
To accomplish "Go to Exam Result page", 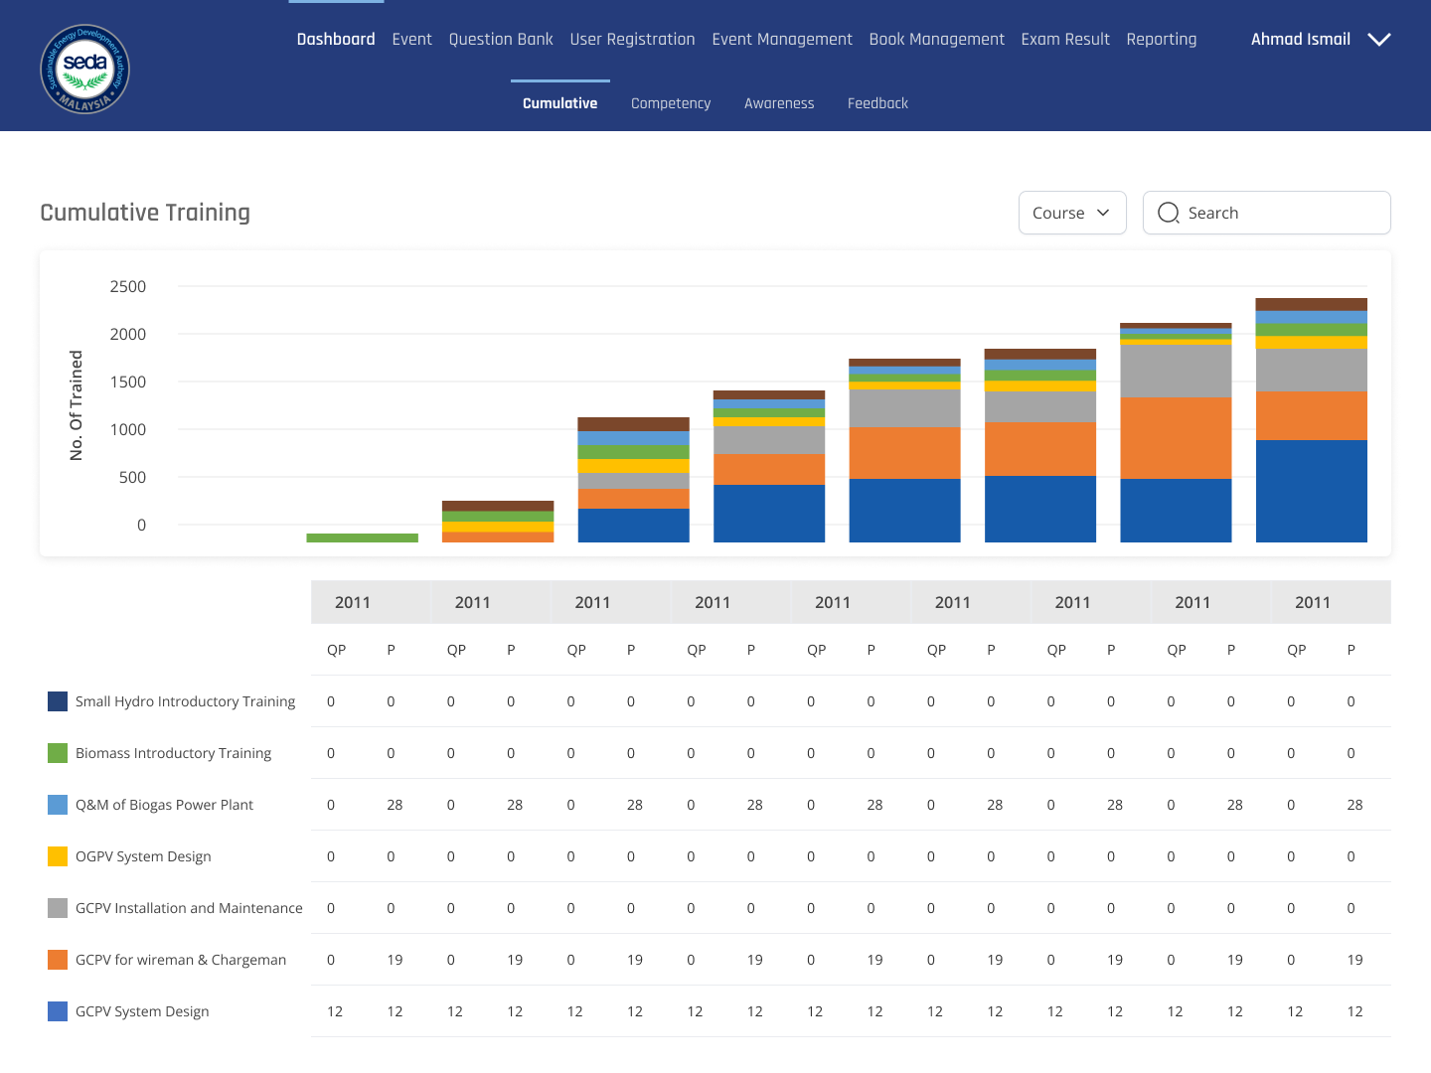I will (x=1065, y=39).
